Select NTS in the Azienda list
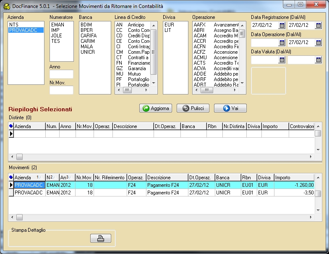Viewport: 329px width, 254px height. 14,25
